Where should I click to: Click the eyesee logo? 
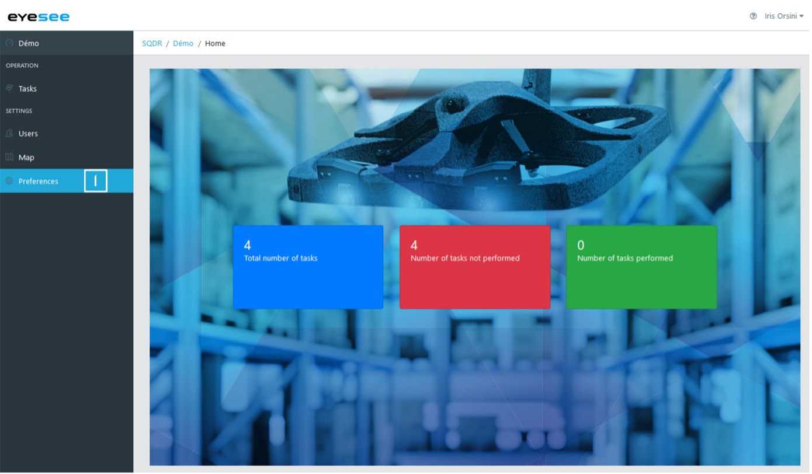(39, 16)
